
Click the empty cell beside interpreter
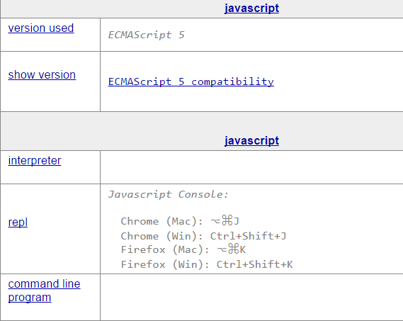(251, 167)
